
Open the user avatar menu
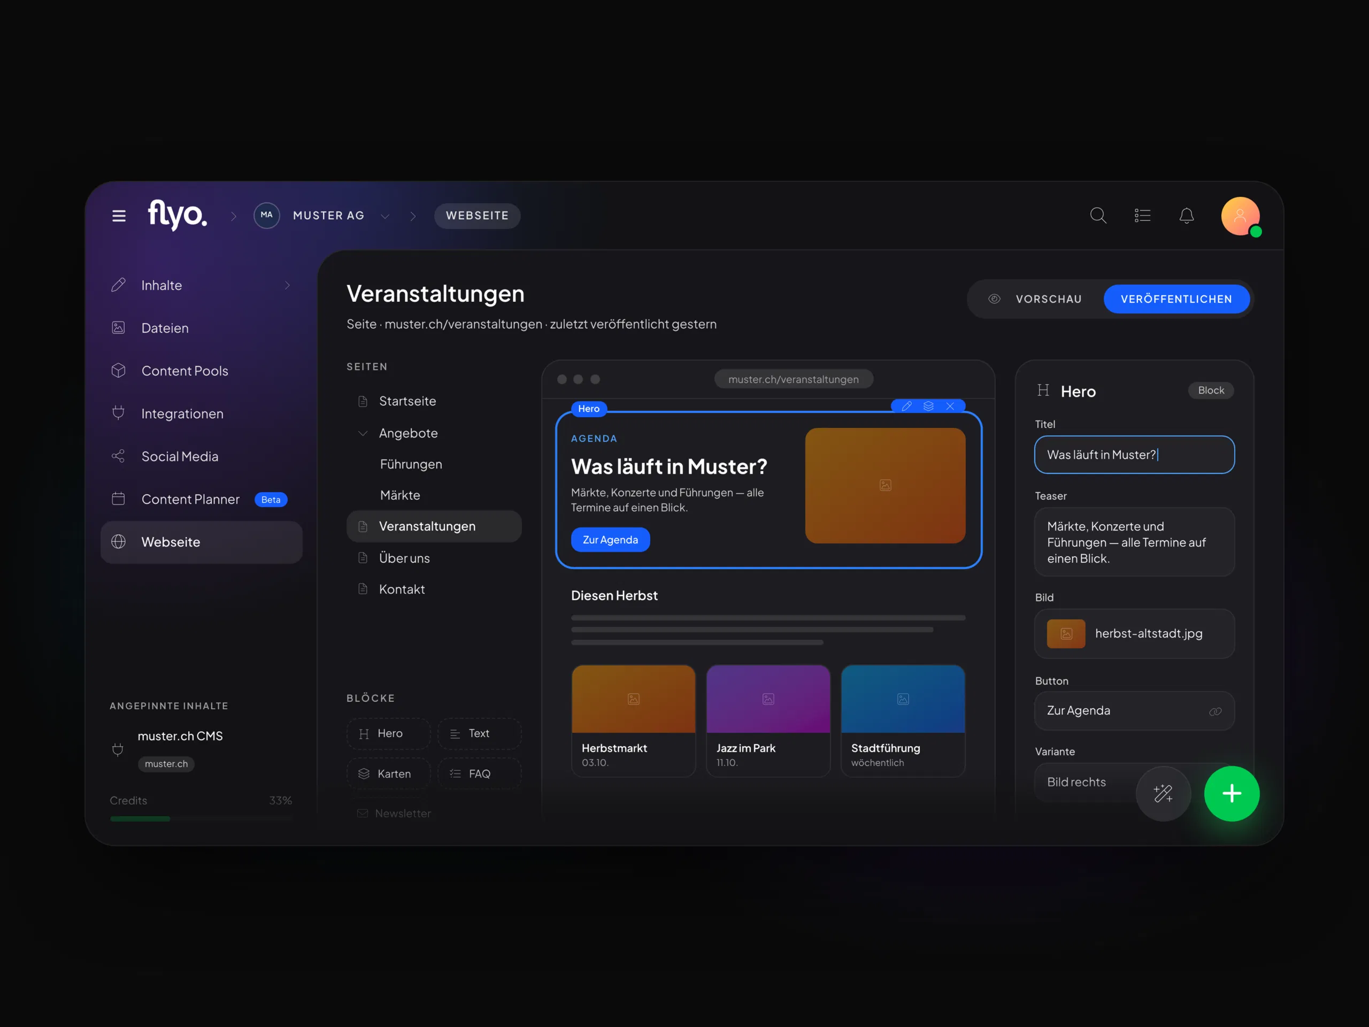[x=1240, y=216]
